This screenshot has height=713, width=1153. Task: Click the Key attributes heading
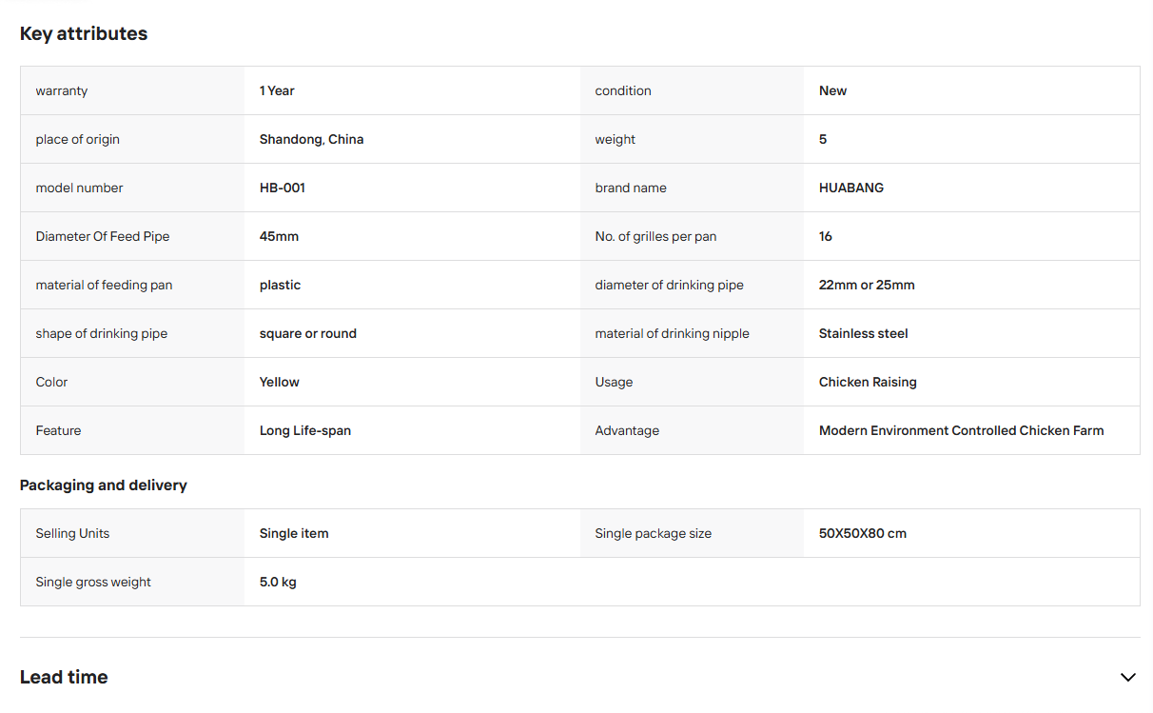pos(84,33)
